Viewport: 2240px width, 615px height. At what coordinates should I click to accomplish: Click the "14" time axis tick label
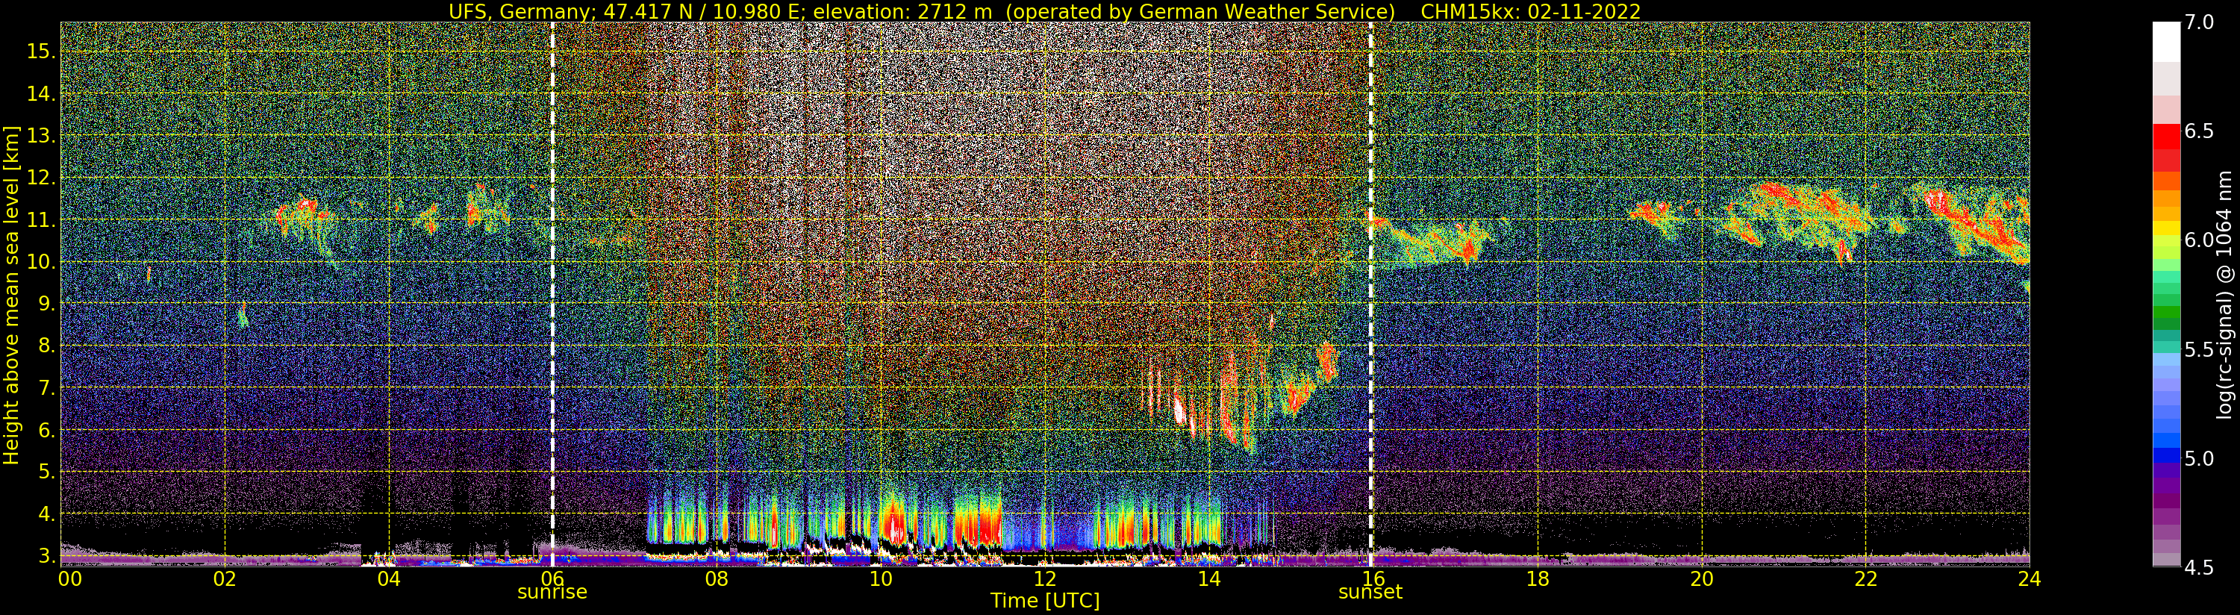1208,578
